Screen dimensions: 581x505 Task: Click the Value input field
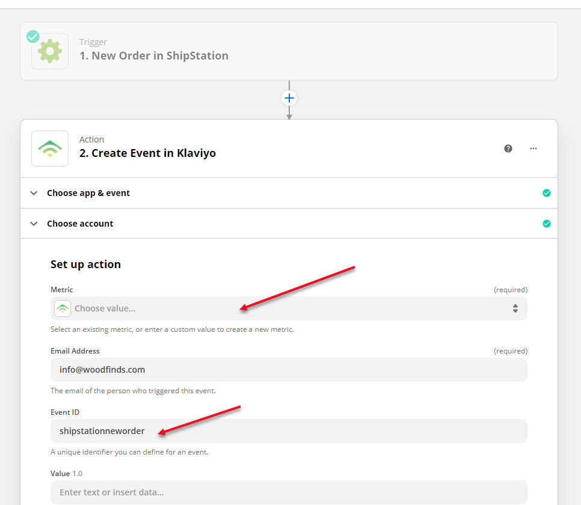point(289,492)
